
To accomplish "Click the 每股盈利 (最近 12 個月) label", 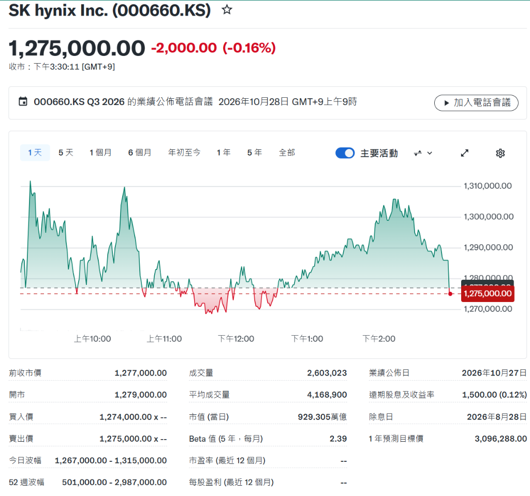I will 231,482.
